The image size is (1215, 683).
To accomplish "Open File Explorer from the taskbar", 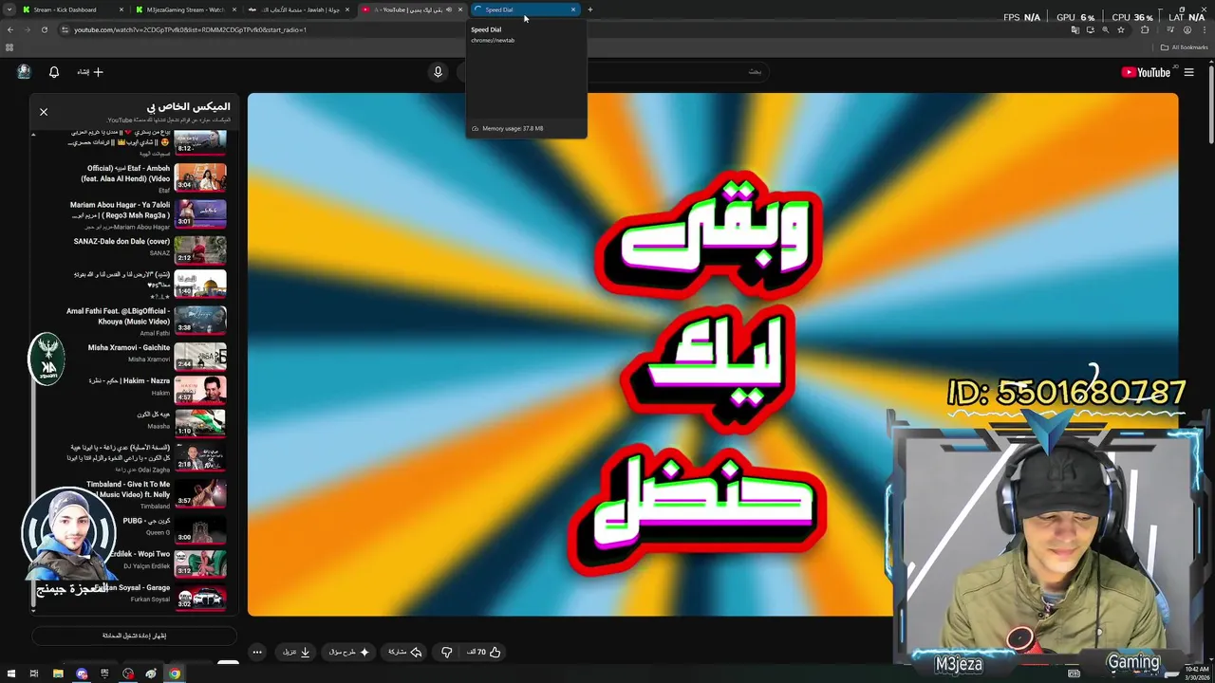I will tap(58, 674).
